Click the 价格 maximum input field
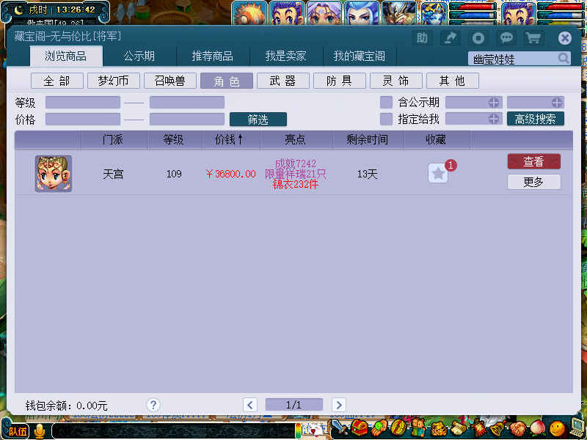Viewport: 587px width, 440px height. pos(187,120)
